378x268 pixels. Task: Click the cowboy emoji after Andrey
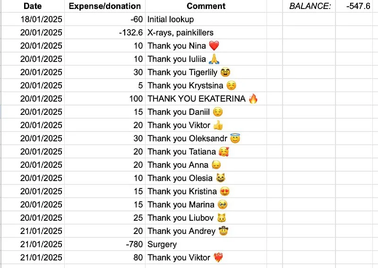tap(223, 231)
